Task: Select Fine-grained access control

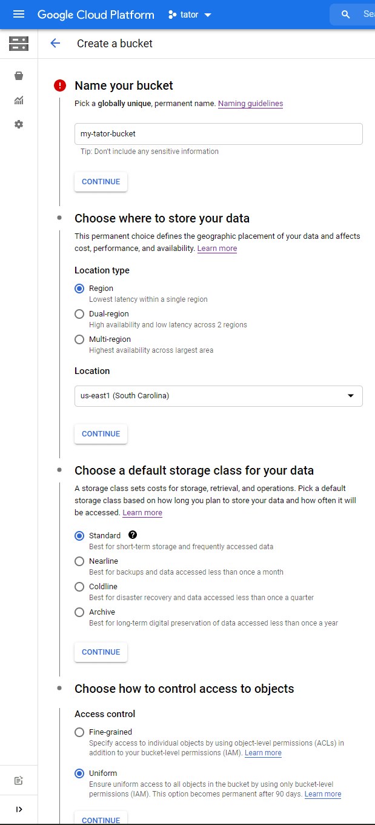Action: point(79,732)
